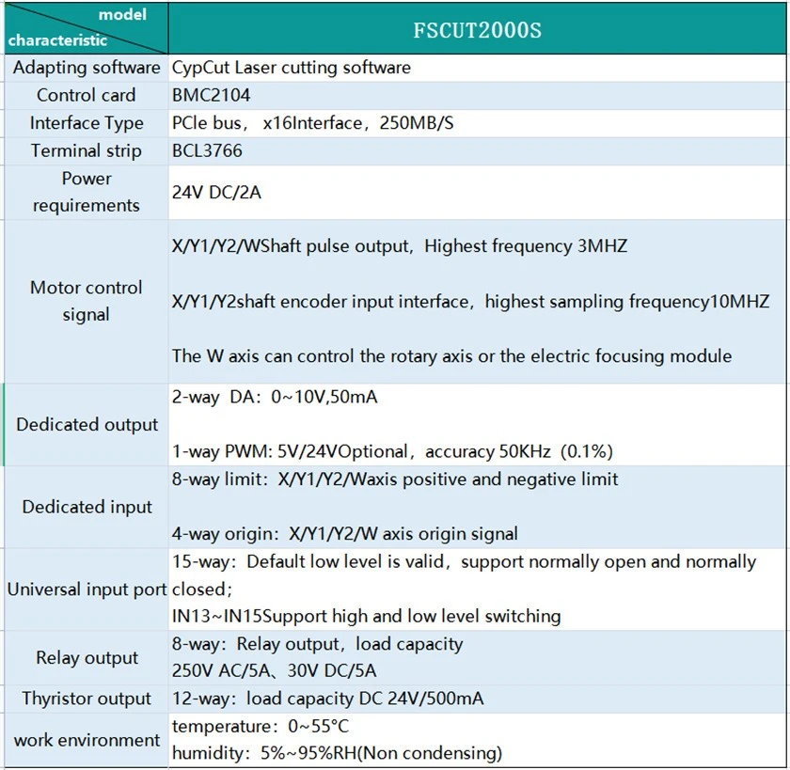Image resolution: width=790 pixels, height=770 pixels.
Task: Select the Motor control signal label cell
Action: pyautogui.click(x=87, y=301)
